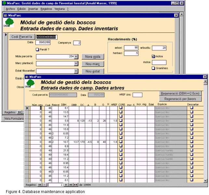Viewport: 209px width, 195px height.
Task: Check Descartar box in first tree row
Action: pos(192,108)
